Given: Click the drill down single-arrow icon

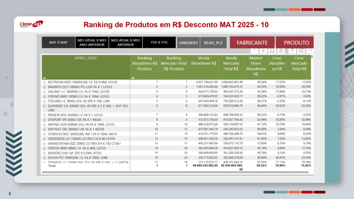Looking at the screenshot, I should [263, 51].
